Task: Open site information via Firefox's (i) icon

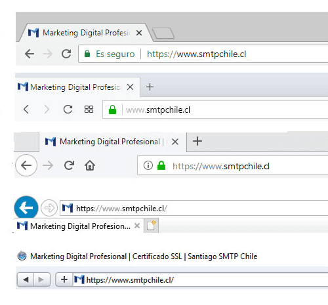Action: pyautogui.click(x=148, y=165)
